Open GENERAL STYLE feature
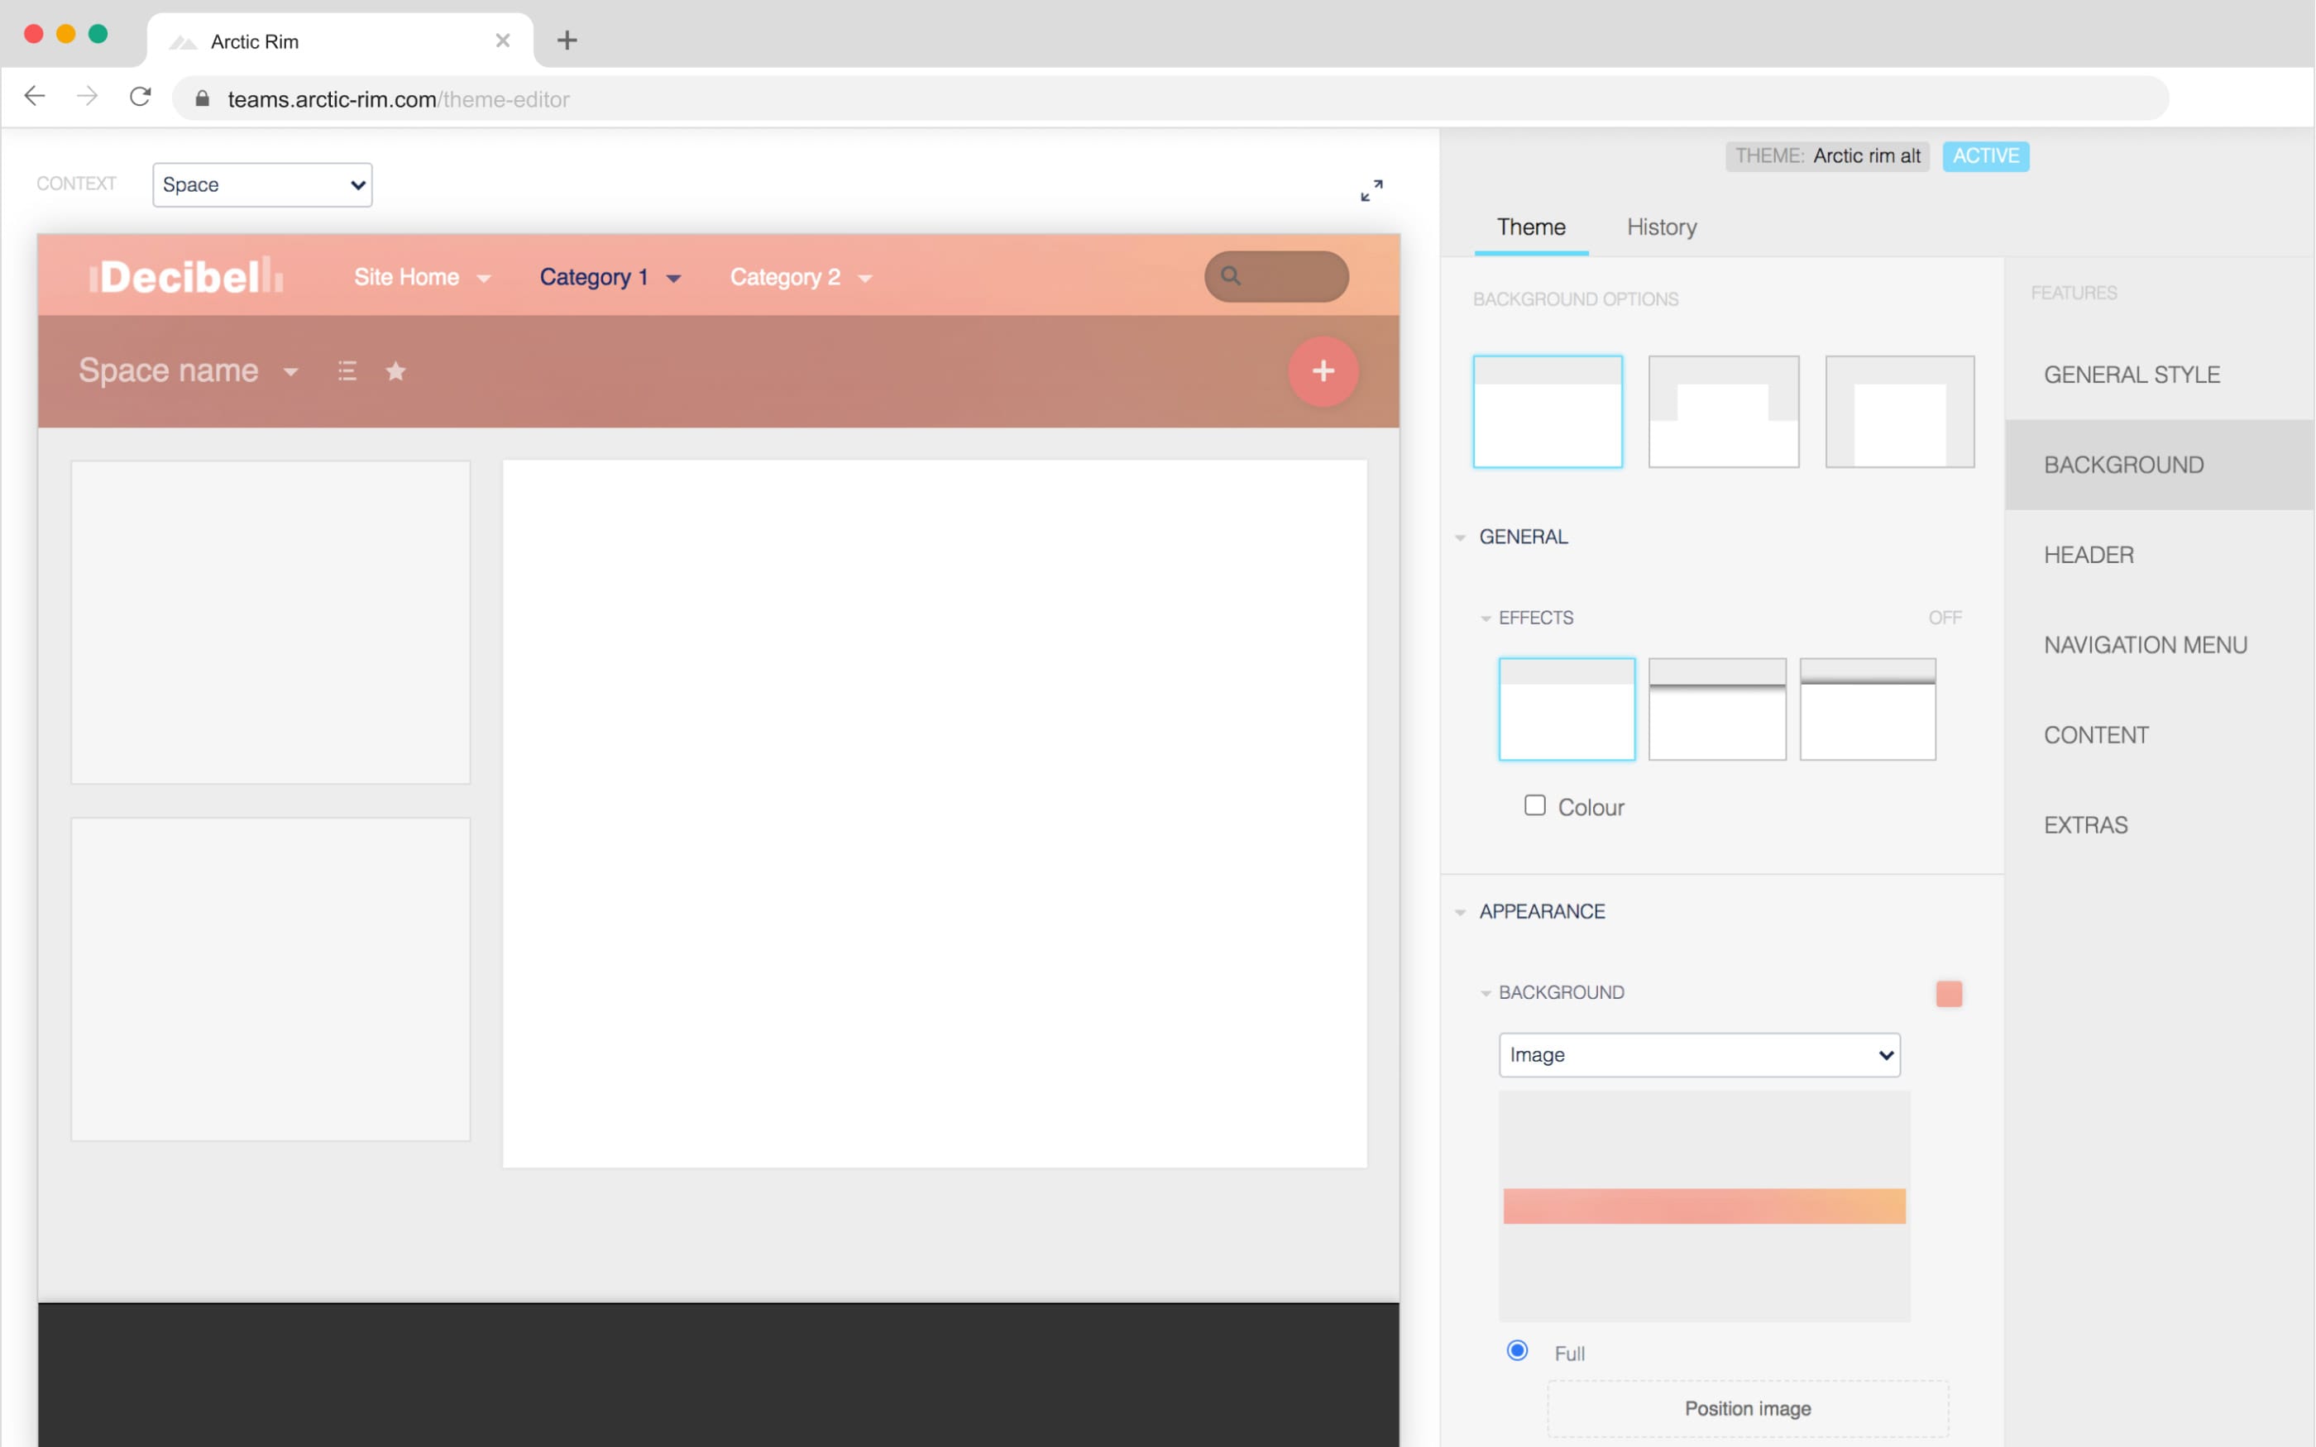The height and width of the screenshot is (1447, 2316). point(2159,375)
